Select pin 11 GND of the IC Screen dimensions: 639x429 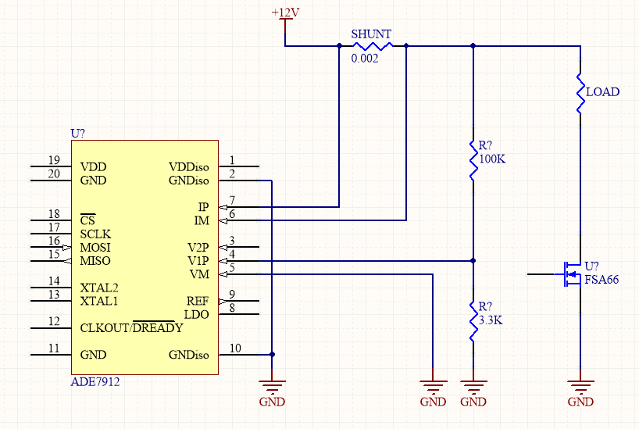point(51,354)
